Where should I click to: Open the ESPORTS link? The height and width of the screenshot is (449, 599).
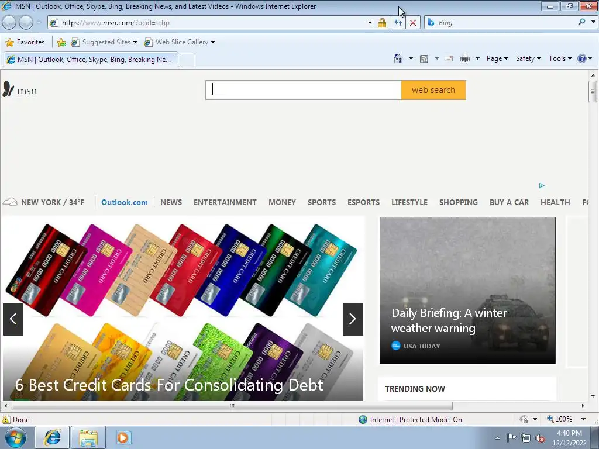pos(363,202)
